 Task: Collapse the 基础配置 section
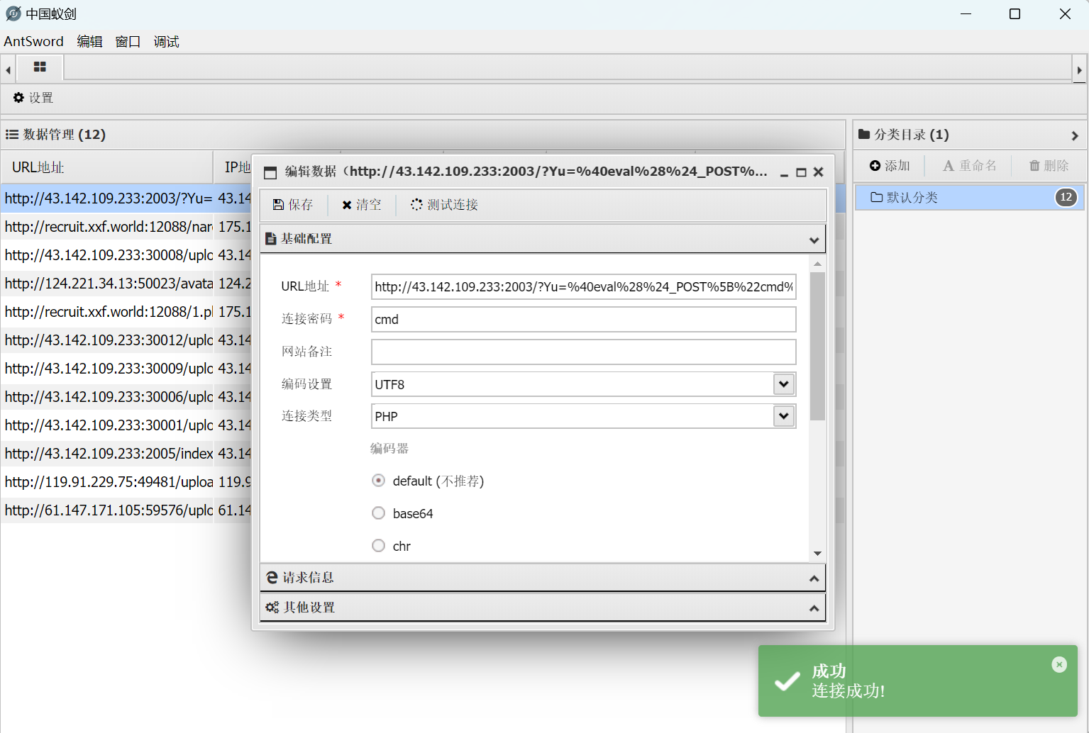(543, 239)
